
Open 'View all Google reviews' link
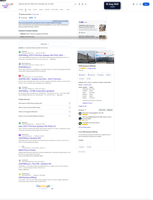pyautogui.click(x=85, y=127)
